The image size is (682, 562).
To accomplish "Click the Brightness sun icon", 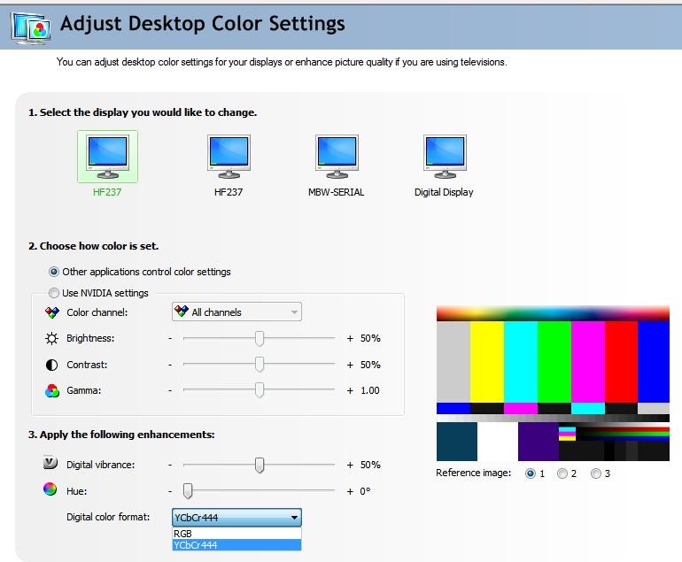I will 51,338.
